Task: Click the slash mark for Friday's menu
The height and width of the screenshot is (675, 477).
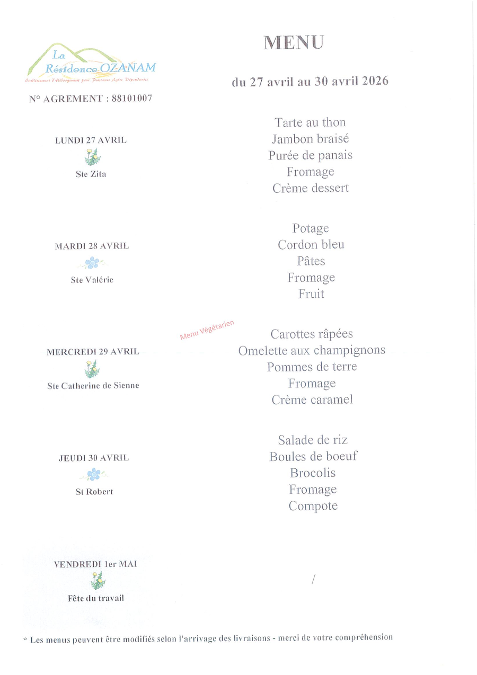Action: coord(313,580)
